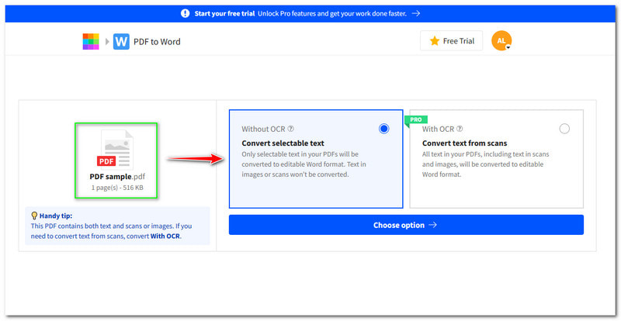Click the PDF to Word title
621x321 pixels.
(157, 42)
